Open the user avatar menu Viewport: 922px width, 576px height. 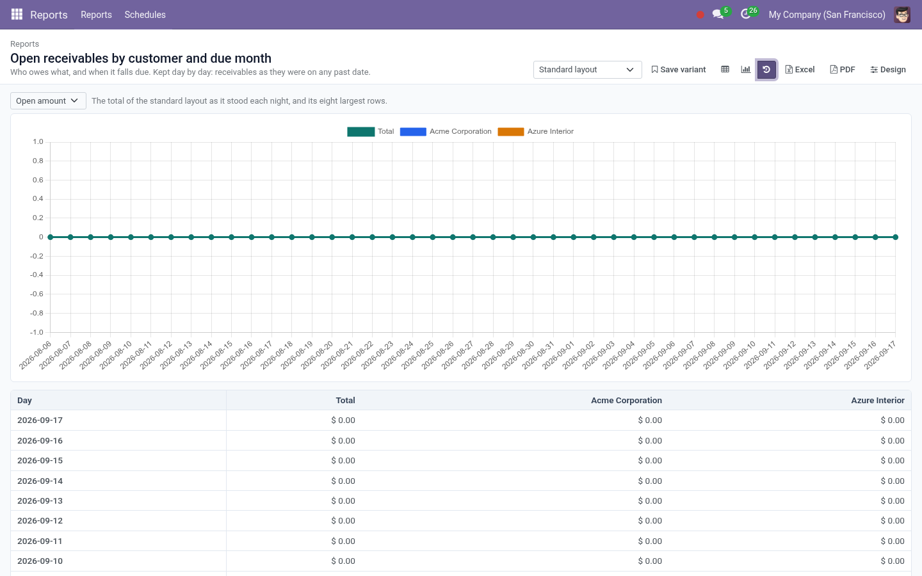pos(902,15)
